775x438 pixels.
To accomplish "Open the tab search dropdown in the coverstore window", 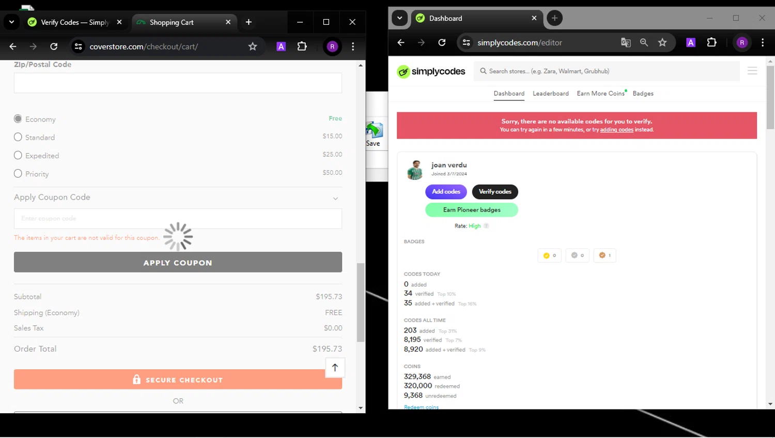I will tap(11, 22).
